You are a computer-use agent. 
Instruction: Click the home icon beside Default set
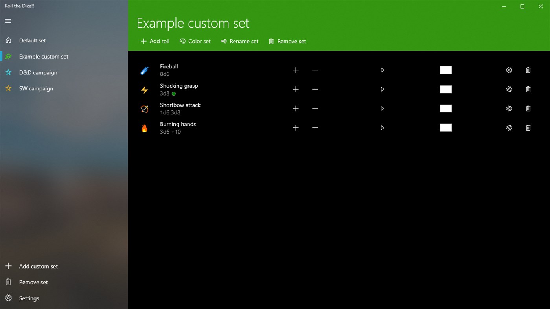point(8,40)
